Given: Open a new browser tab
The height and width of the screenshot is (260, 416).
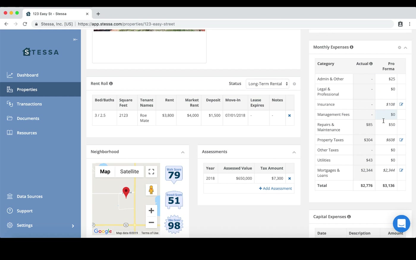Looking at the screenshot, I should [x=98, y=14].
